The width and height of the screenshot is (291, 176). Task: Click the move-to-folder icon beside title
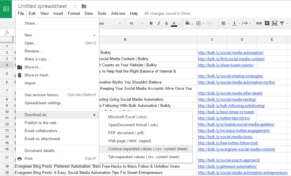tap(84, 6)
